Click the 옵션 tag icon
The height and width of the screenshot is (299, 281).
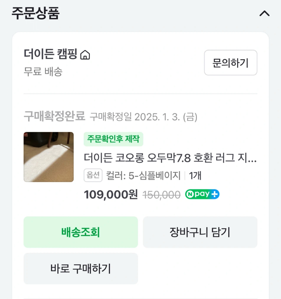click(93, 175)
